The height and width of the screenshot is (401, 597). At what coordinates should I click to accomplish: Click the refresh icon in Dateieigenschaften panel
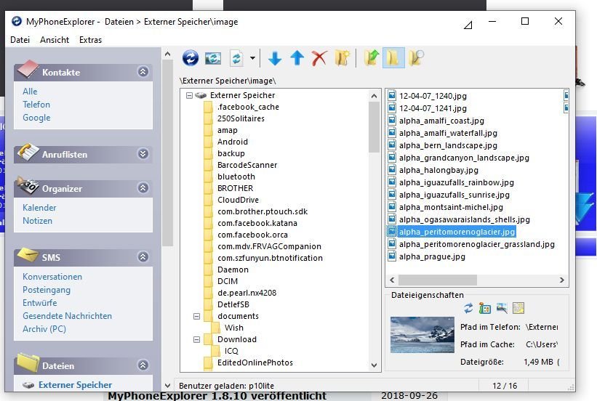coord(468,308)
